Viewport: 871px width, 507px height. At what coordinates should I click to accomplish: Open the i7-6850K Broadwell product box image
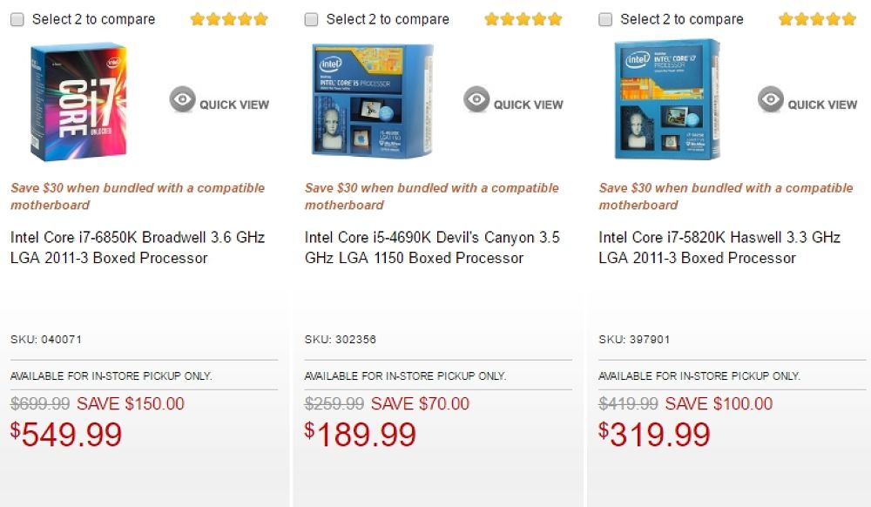click(x=78, y=102)
